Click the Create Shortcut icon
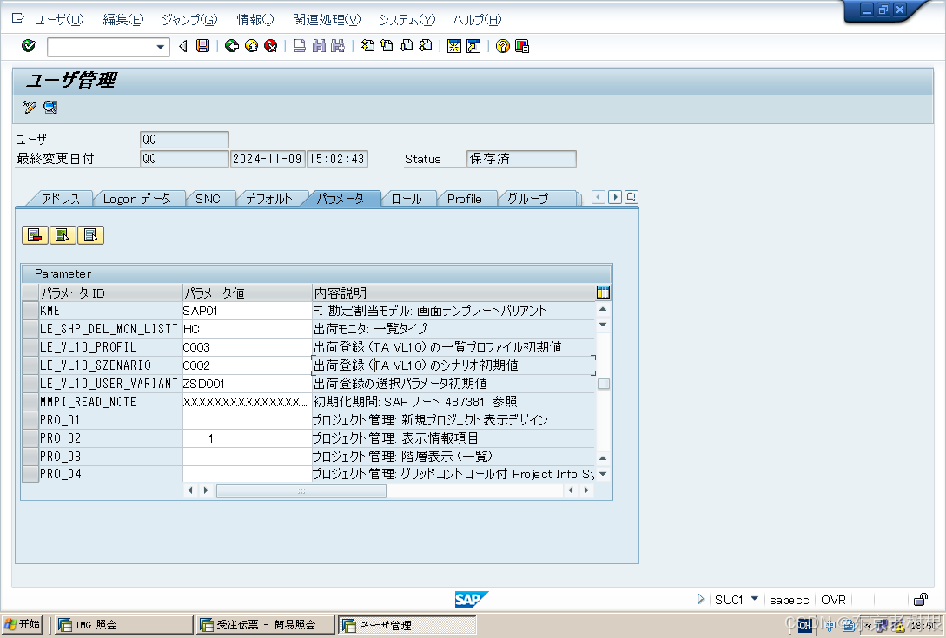 tap(473, 46)
